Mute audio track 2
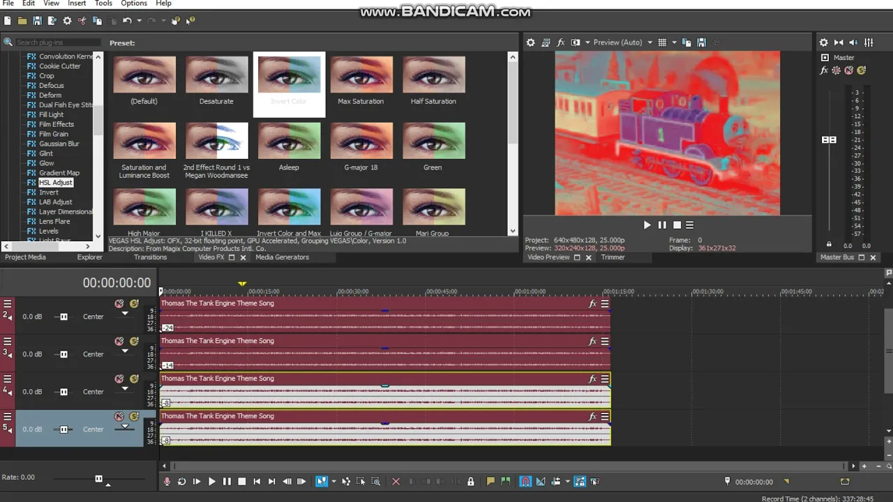The image size is (893, 502). pos(119,303)
